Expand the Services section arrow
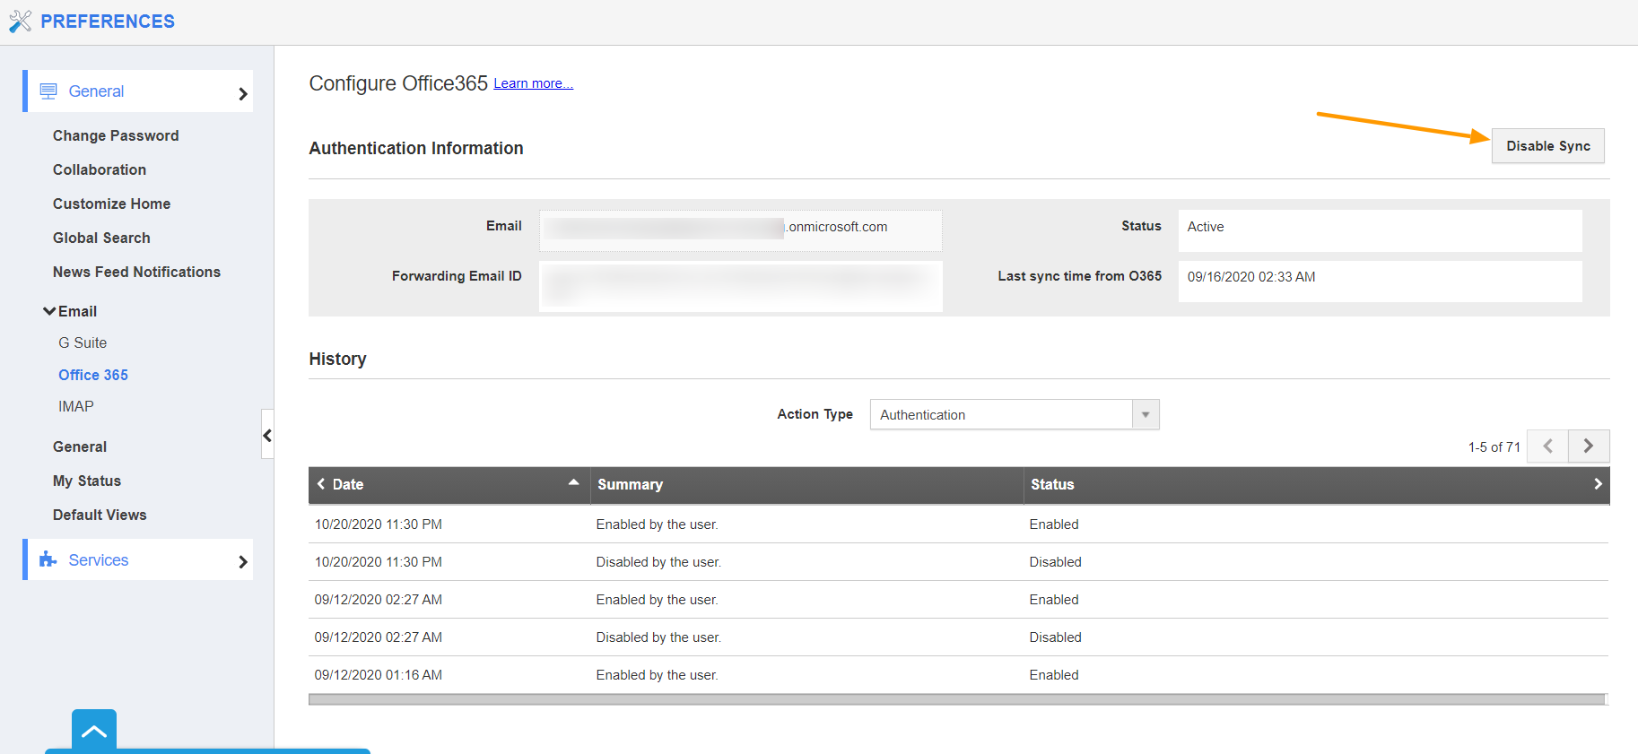The image size is (1638, 754). [x=242, y=561]
